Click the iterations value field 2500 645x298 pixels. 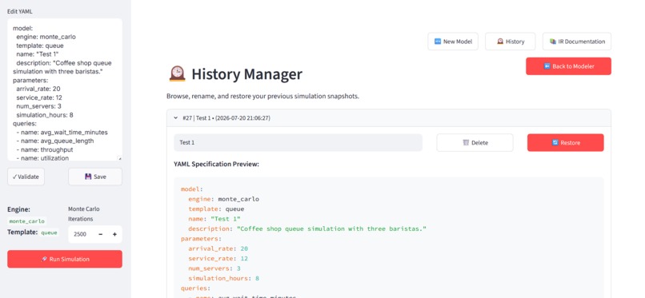81,234
